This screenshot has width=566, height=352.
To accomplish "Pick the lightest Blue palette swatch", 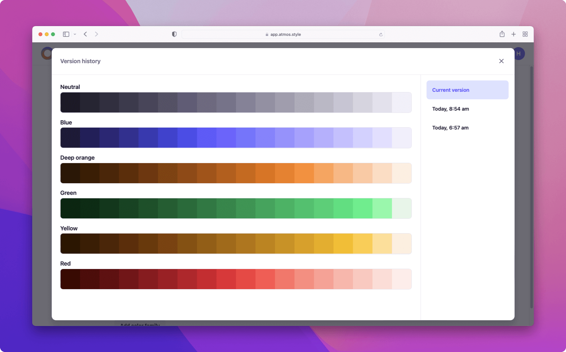I will click(402, 138).
